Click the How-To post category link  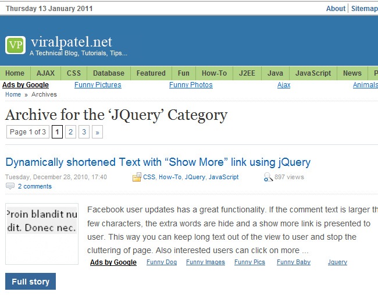pos(170,177)
